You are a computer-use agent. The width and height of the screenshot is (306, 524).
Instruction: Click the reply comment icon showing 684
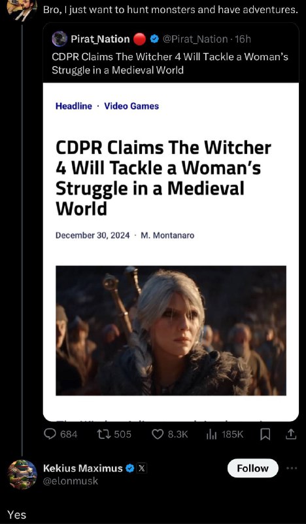(x=50, y=434)
